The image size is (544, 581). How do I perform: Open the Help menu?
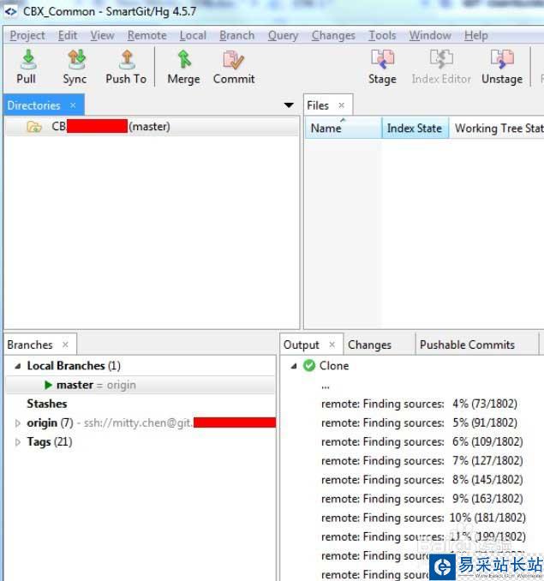click(x=476, y=36)
